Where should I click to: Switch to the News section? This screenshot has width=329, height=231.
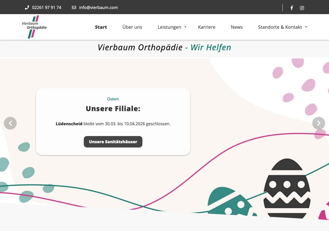[236, 27]
